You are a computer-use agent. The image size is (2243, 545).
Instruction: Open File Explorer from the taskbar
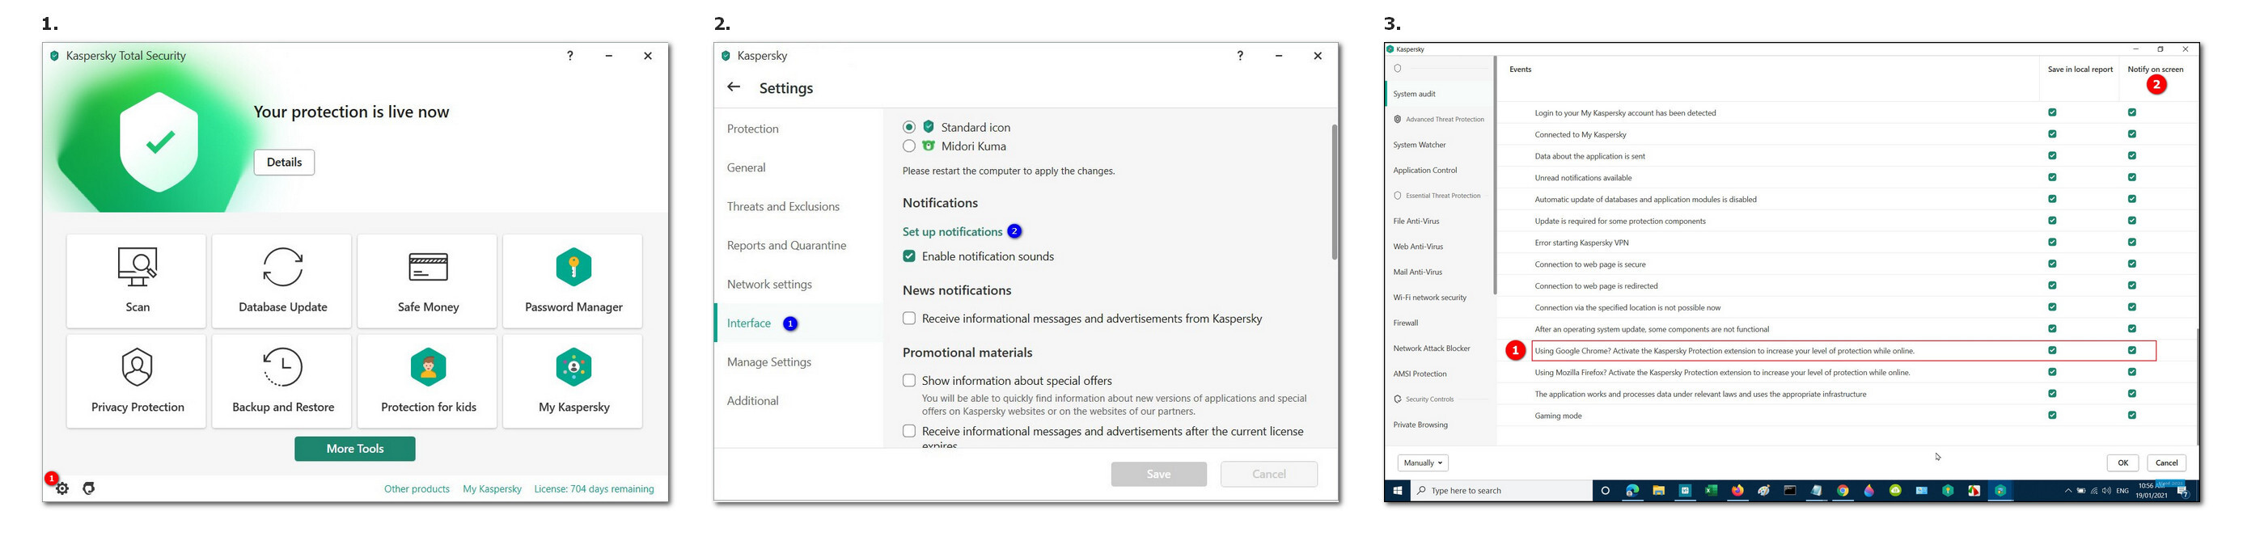(1659, 491)
